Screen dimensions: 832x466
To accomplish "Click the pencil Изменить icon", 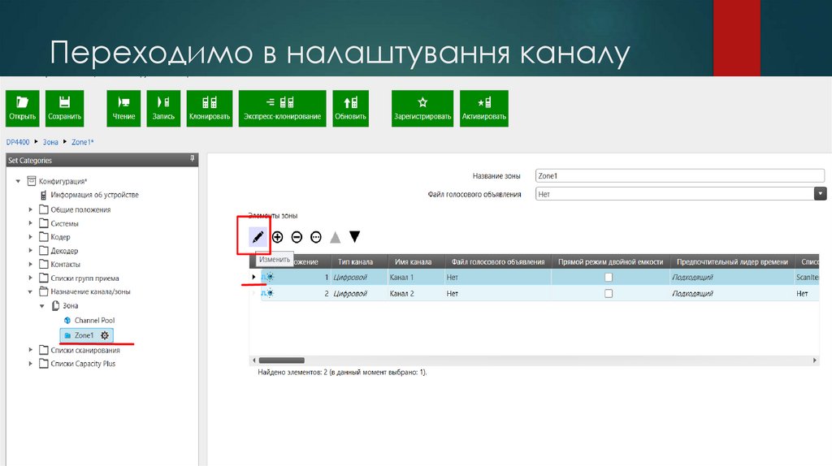I will [x=258, y=237].
